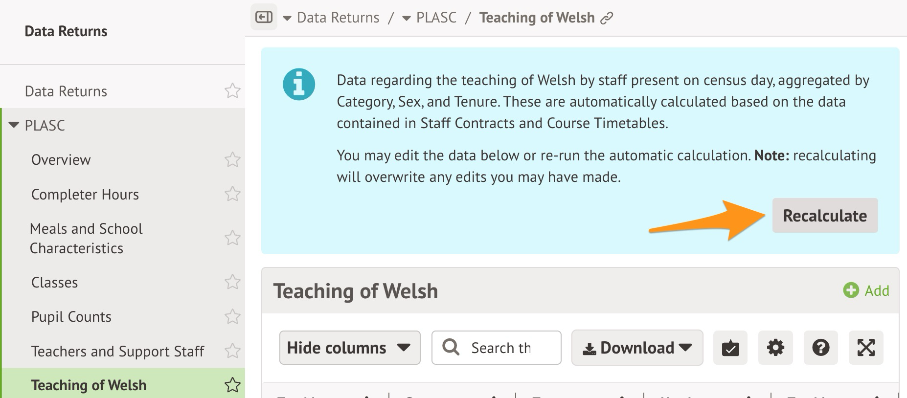
Task: Click the bulk select checkmark icon
Action: 730,348
